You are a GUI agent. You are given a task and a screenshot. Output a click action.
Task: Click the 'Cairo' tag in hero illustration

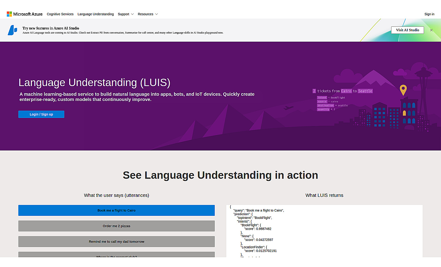[x=346, y=91]
